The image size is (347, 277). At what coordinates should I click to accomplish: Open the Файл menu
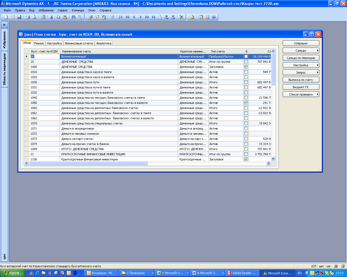(x=7, y=10)
